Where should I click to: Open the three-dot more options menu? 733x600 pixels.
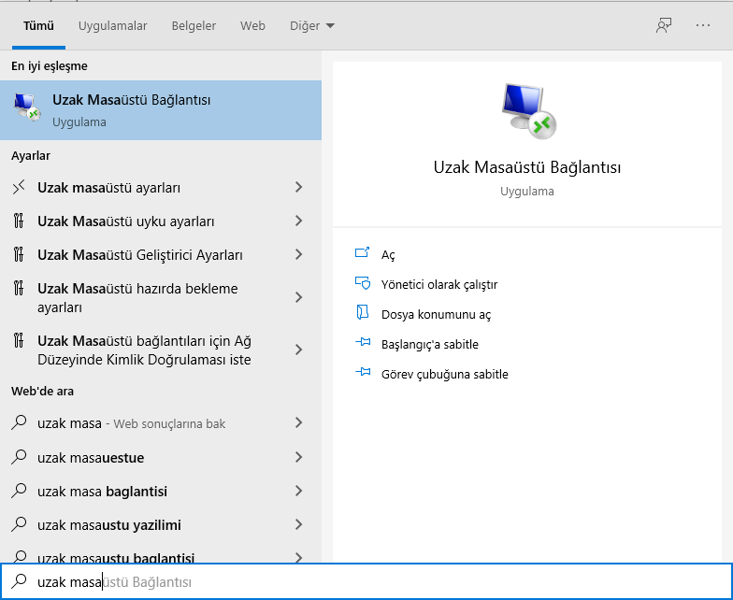click(703, 26)
